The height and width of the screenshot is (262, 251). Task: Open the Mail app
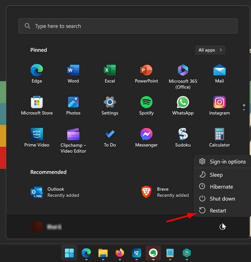[x=219, y=74]
